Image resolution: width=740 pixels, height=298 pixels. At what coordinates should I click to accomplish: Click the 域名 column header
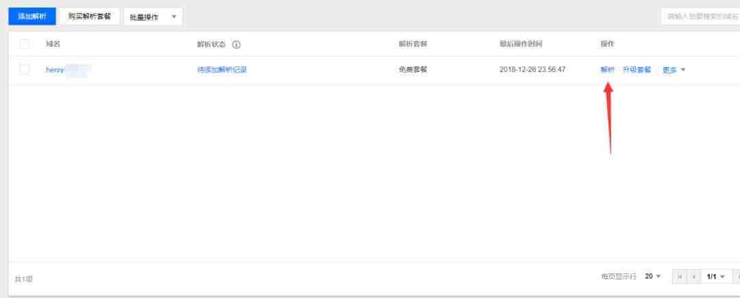pyautogui.click(x=53, y=45)
